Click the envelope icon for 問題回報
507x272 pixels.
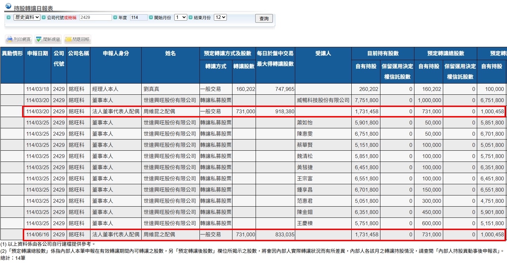(68, 40)
